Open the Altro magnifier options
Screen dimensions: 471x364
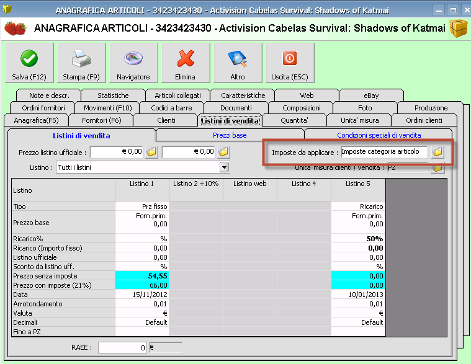point(237,64)
